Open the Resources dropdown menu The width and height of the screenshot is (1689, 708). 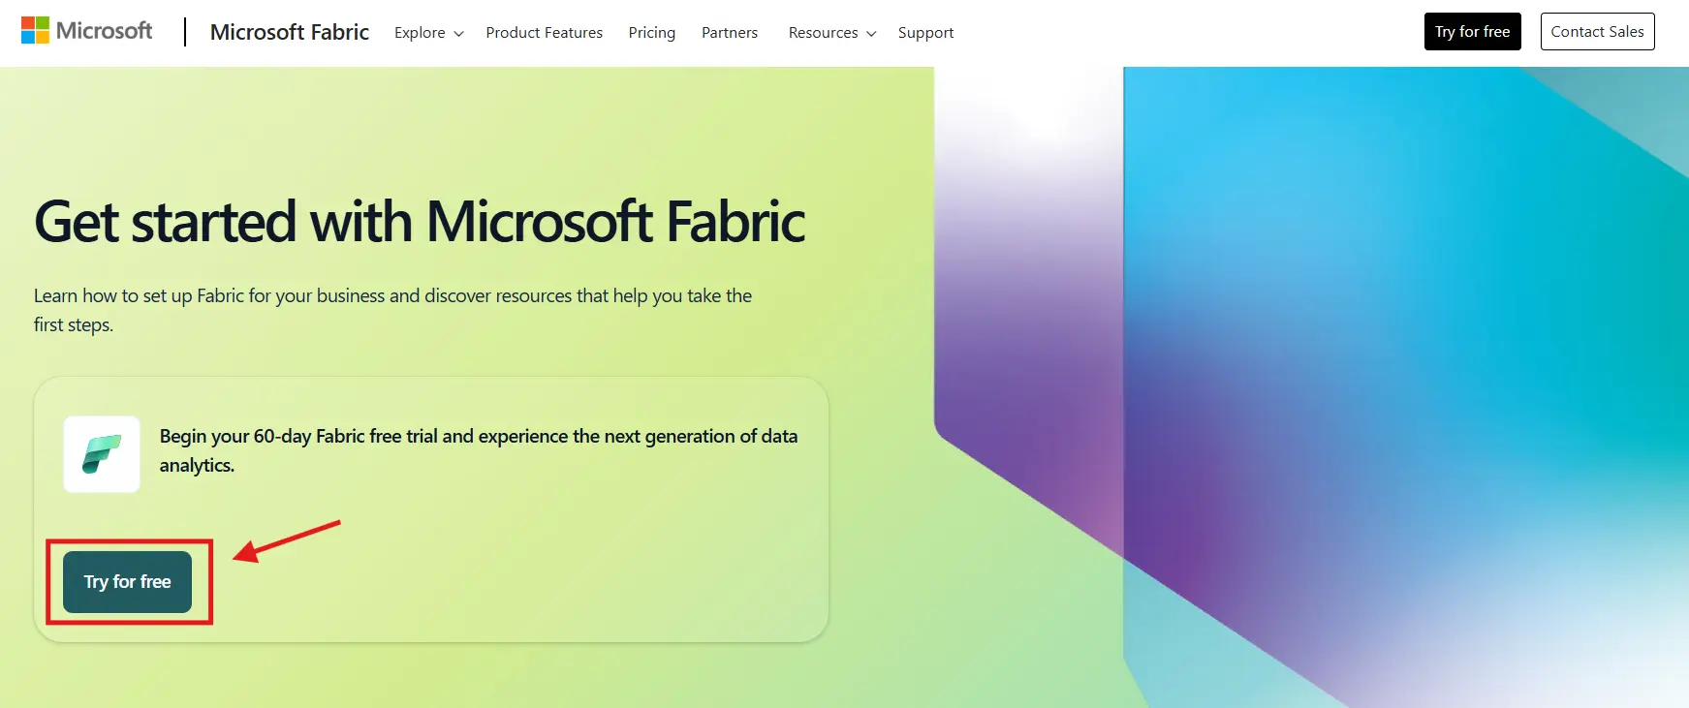pos(823,33)
